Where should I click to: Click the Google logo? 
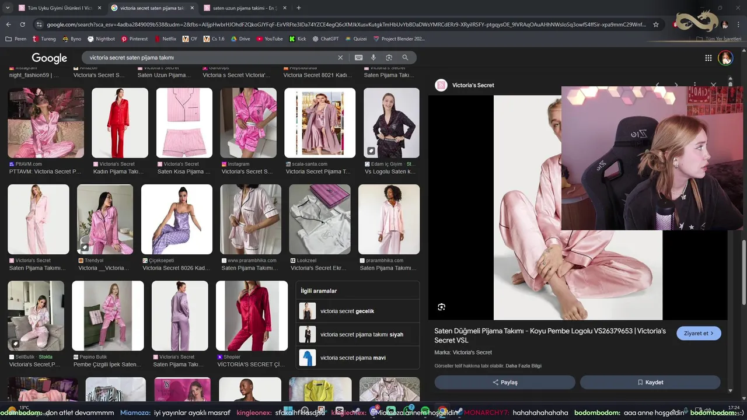50,58
